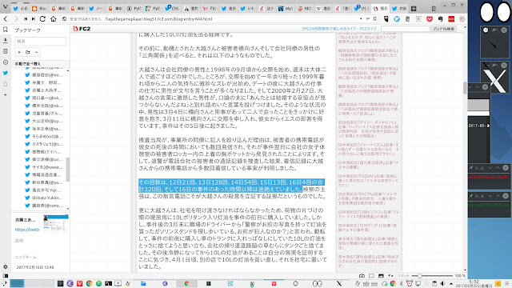Reload the current page

click(42, 19)
